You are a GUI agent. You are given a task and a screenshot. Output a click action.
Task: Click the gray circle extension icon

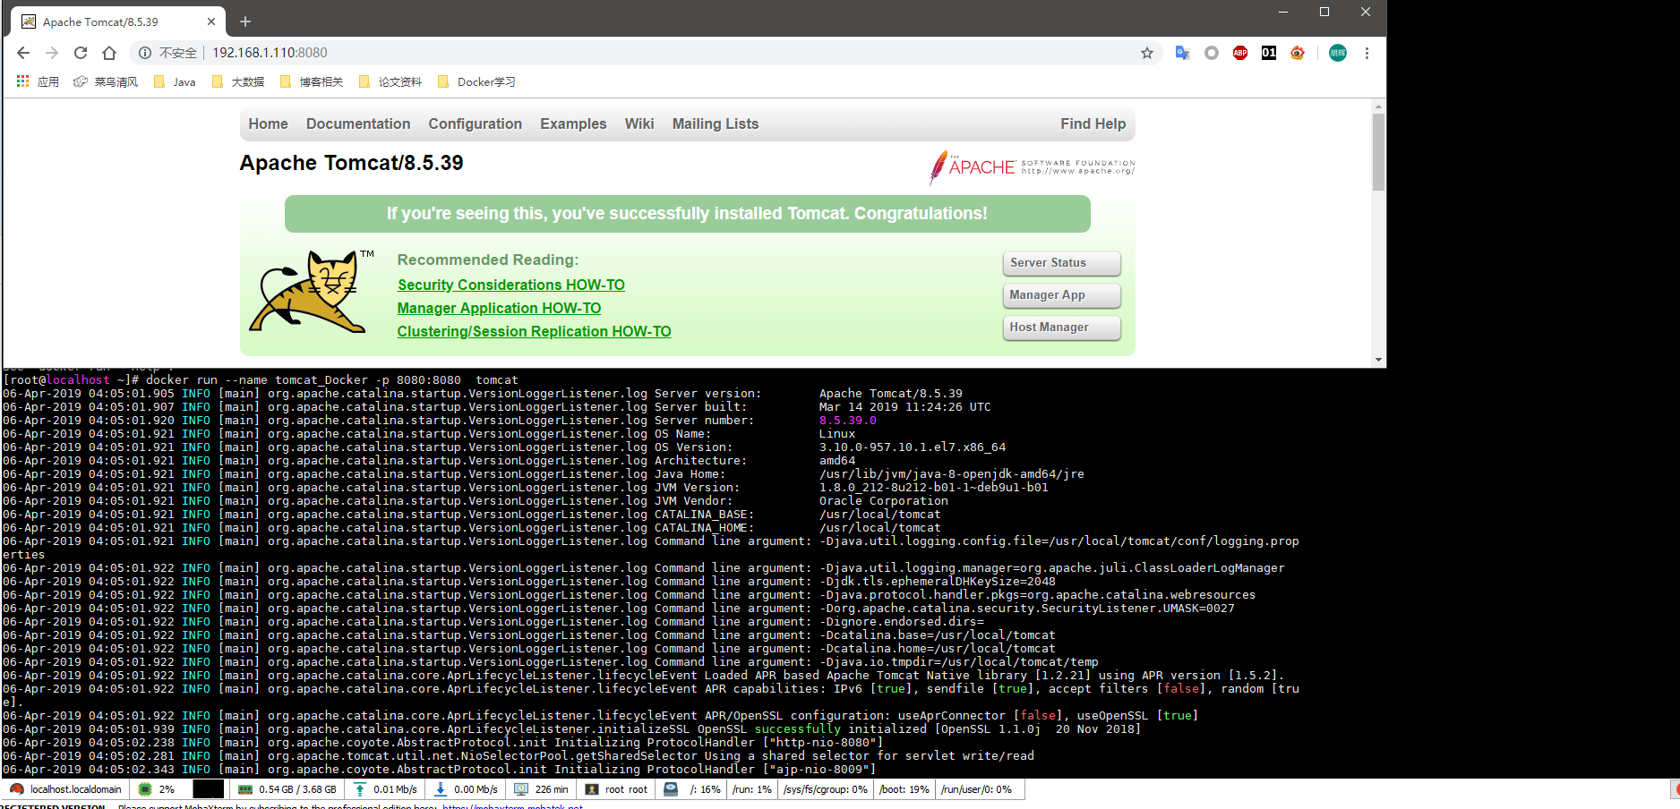[1212, 53]
